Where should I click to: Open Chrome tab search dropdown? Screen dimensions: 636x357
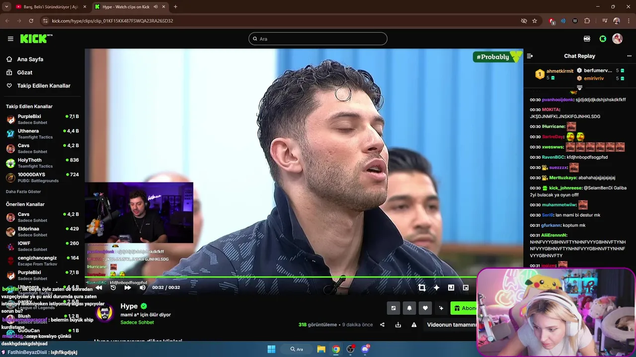(x=6, y=7)
